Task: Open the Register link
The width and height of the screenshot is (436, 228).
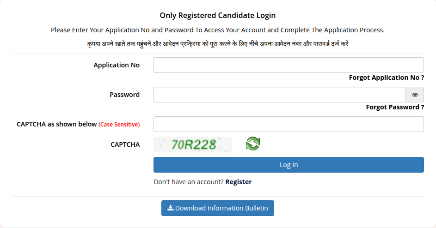Action: [x=239, y=182]
